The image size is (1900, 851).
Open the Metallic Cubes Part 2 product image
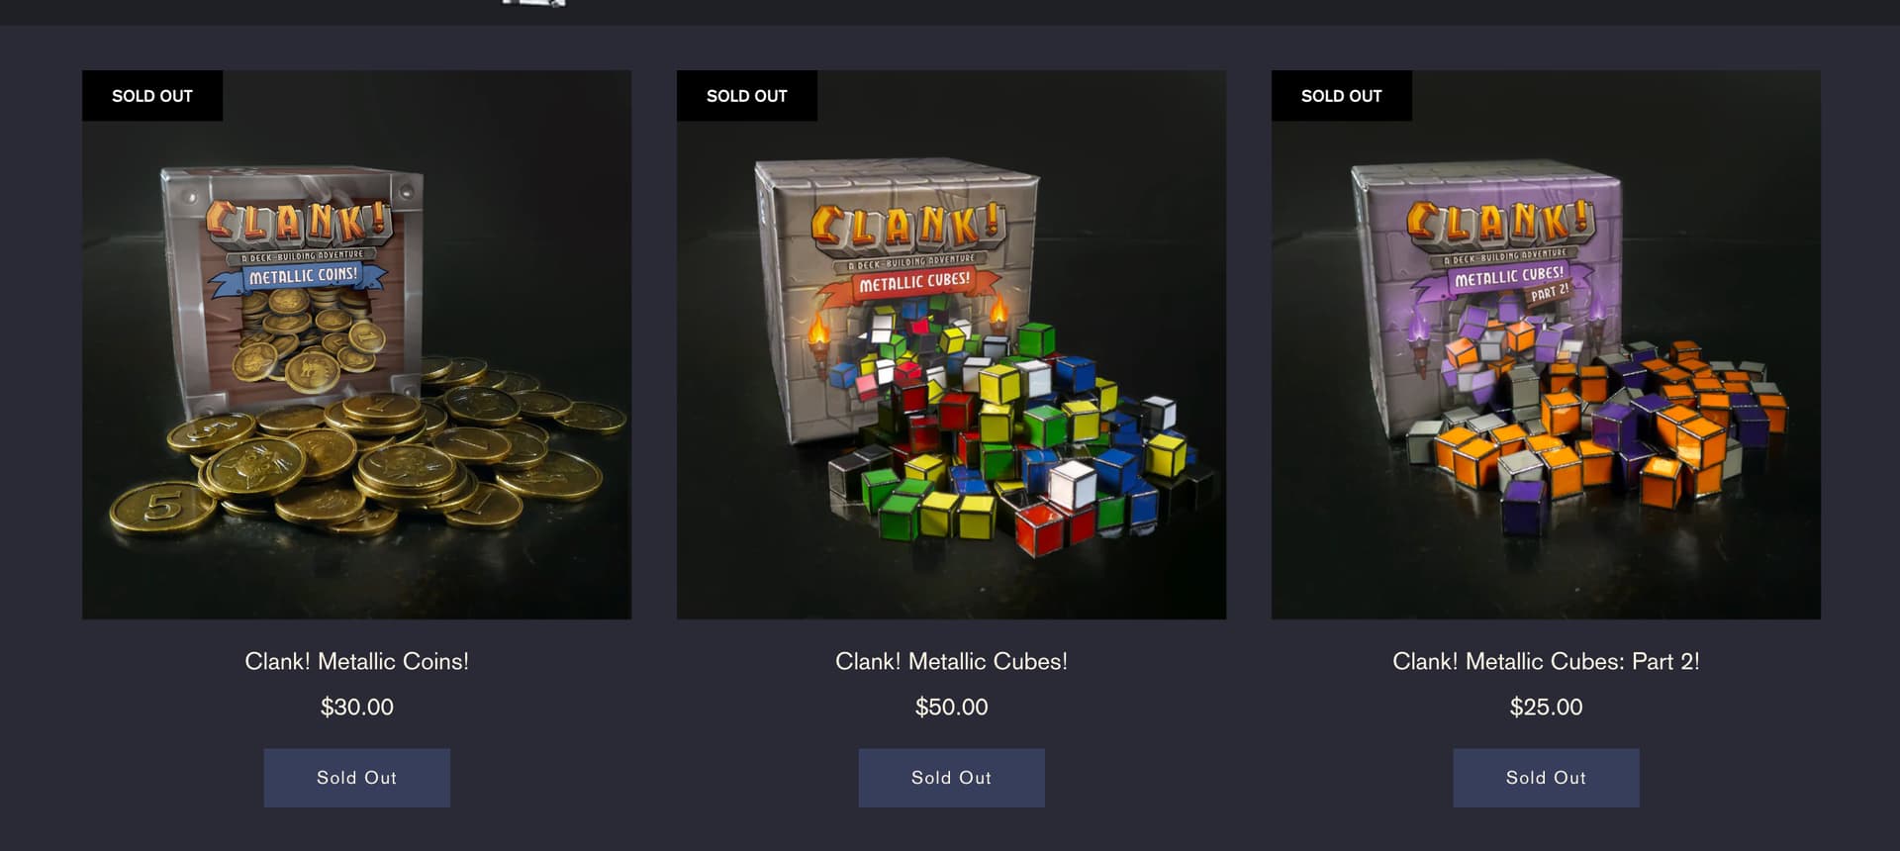[1546, 344]
